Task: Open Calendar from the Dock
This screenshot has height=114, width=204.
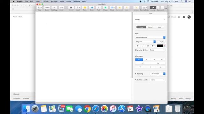Action: (130, 109)
